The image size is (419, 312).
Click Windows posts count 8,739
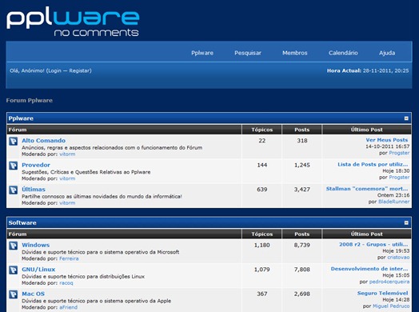coord(302,245)
